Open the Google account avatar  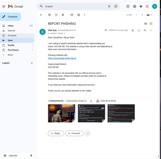pyautogui.click(x=155, y=6)
